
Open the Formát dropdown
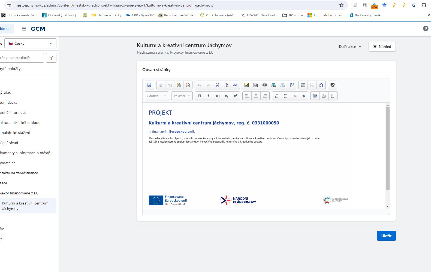point(157,96)
